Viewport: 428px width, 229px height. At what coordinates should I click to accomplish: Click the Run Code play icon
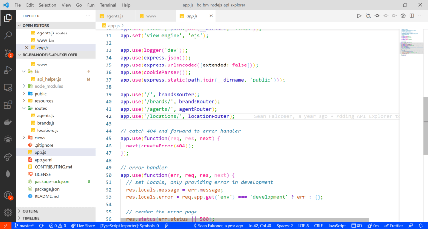click(x=359, y=16)
